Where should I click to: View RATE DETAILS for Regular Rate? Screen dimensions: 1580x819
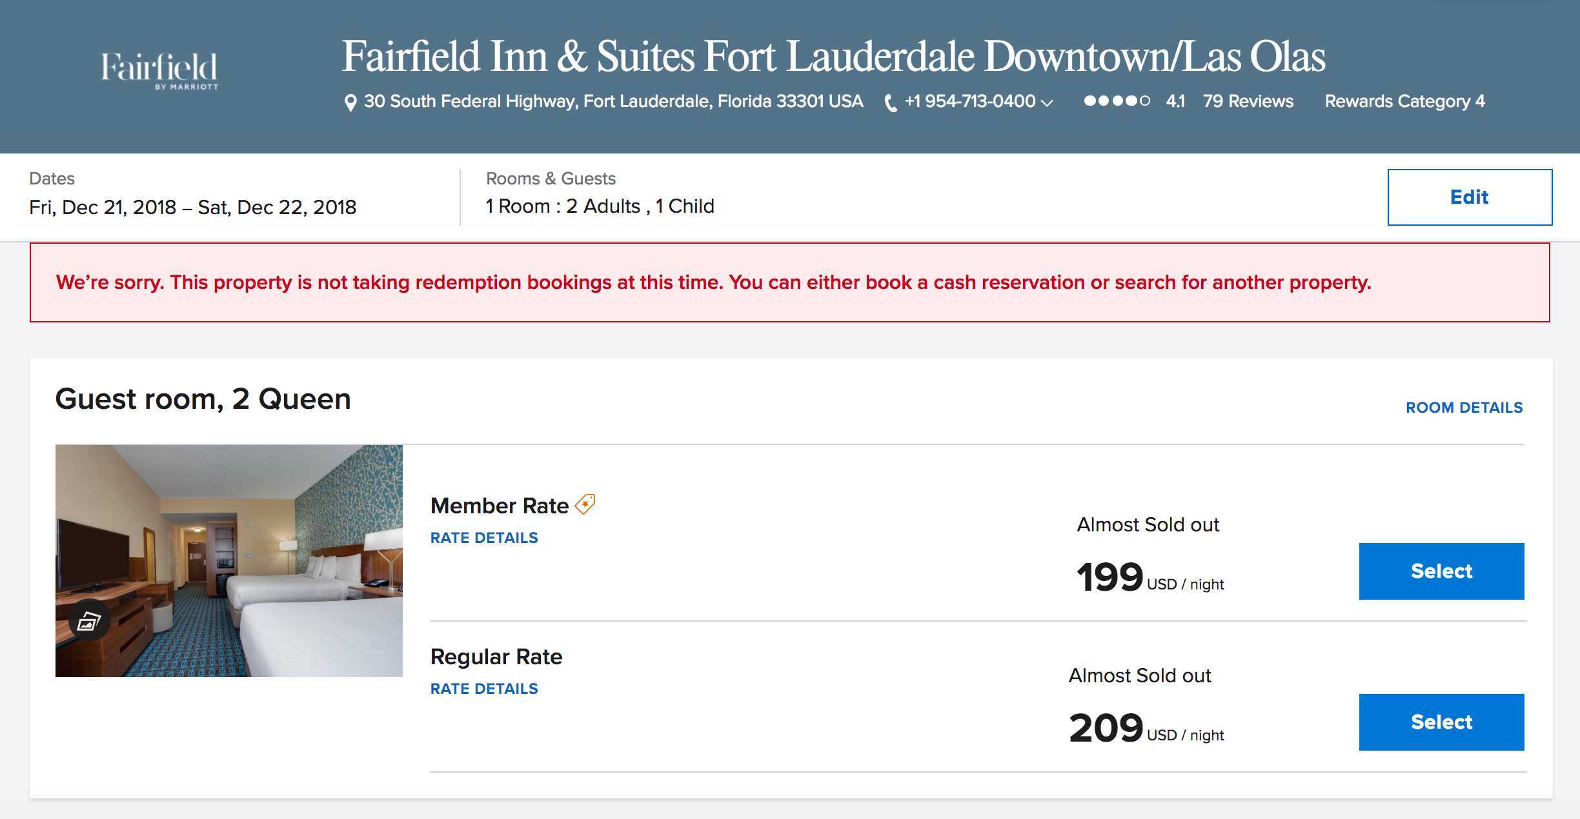[484, 689]
